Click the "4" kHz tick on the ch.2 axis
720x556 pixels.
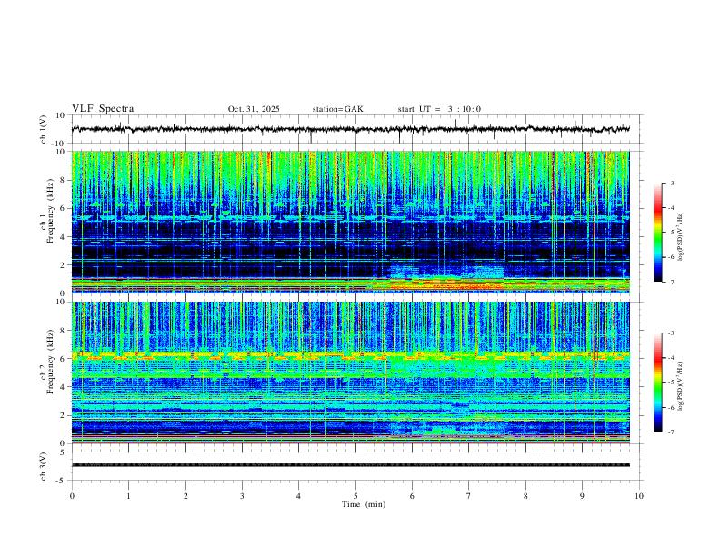pyautogui.click(x=63, y=387)
